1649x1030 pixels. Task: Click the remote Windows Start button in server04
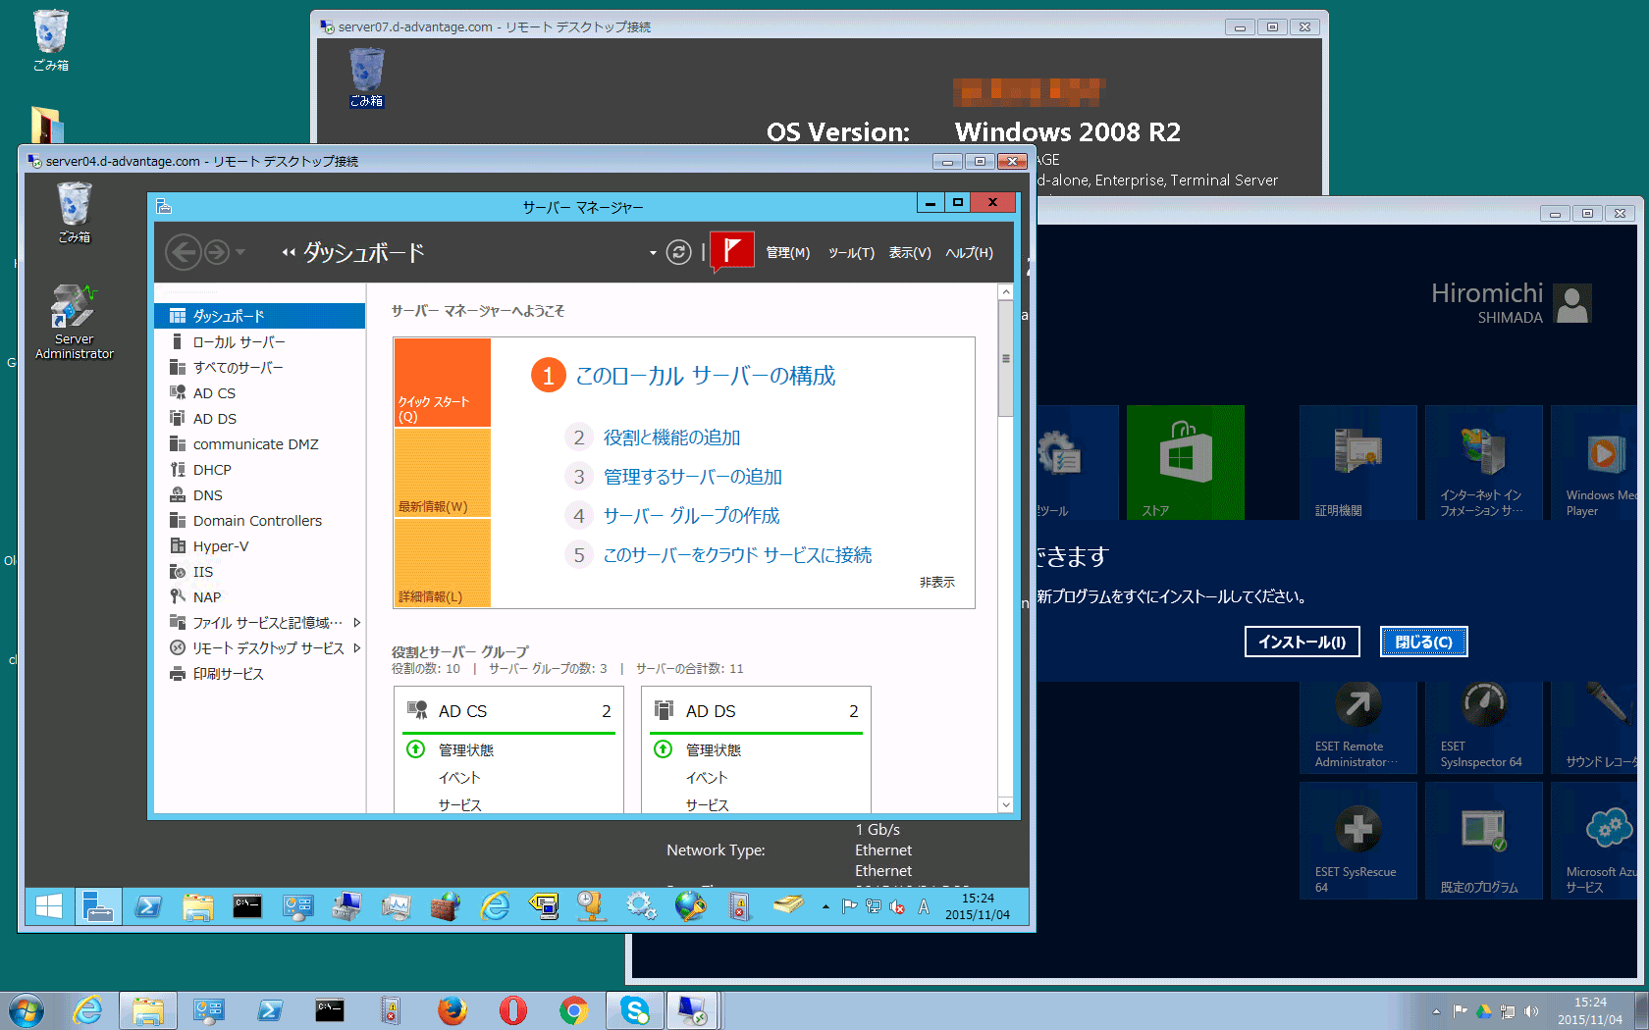coord(49,906)
